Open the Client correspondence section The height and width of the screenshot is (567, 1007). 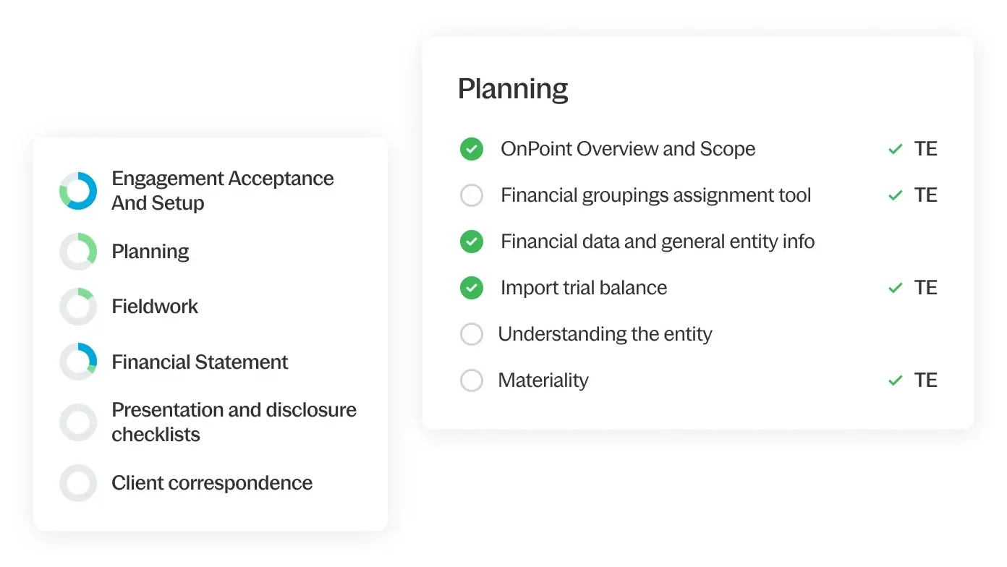(212, 483)
